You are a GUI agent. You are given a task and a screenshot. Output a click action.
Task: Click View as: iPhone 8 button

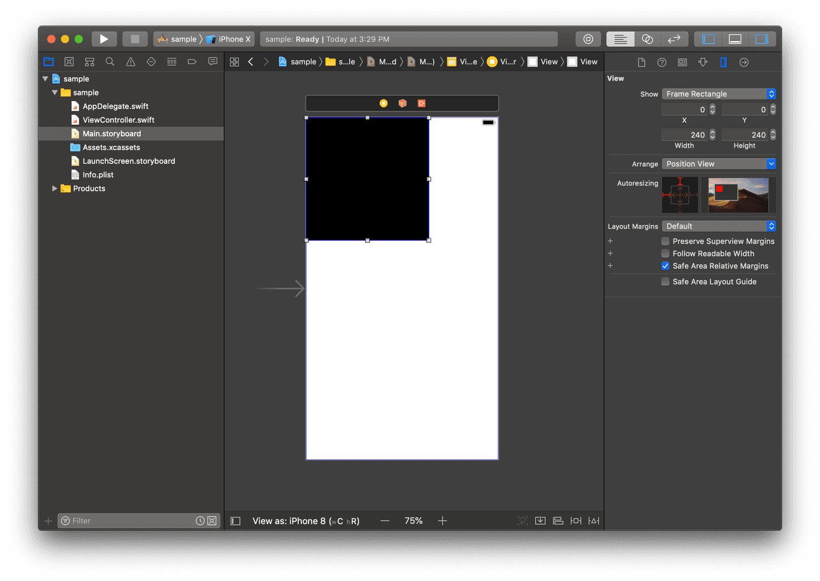(306, 521)
